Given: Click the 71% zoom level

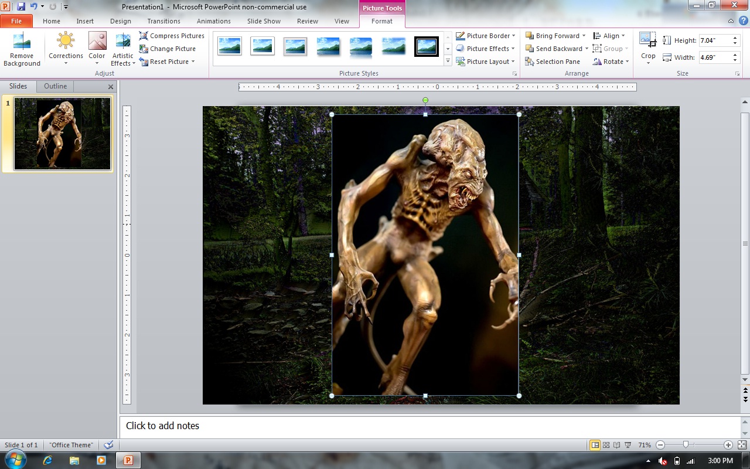Looking at the screenshot, I should 645,445.
